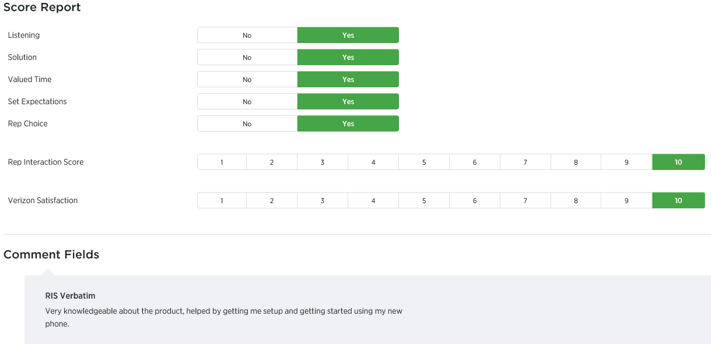Viewport: 711px width, 344px height.
Task: Mark Valued Time as No
Action: pos(247,80)
